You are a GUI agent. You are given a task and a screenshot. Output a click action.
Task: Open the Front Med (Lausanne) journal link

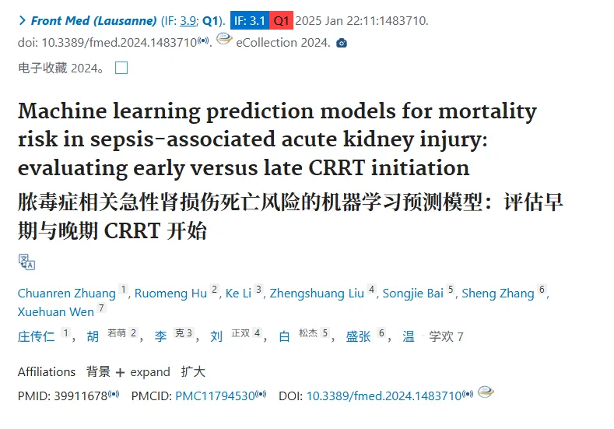pyautogui.click(x=93, y=20)
